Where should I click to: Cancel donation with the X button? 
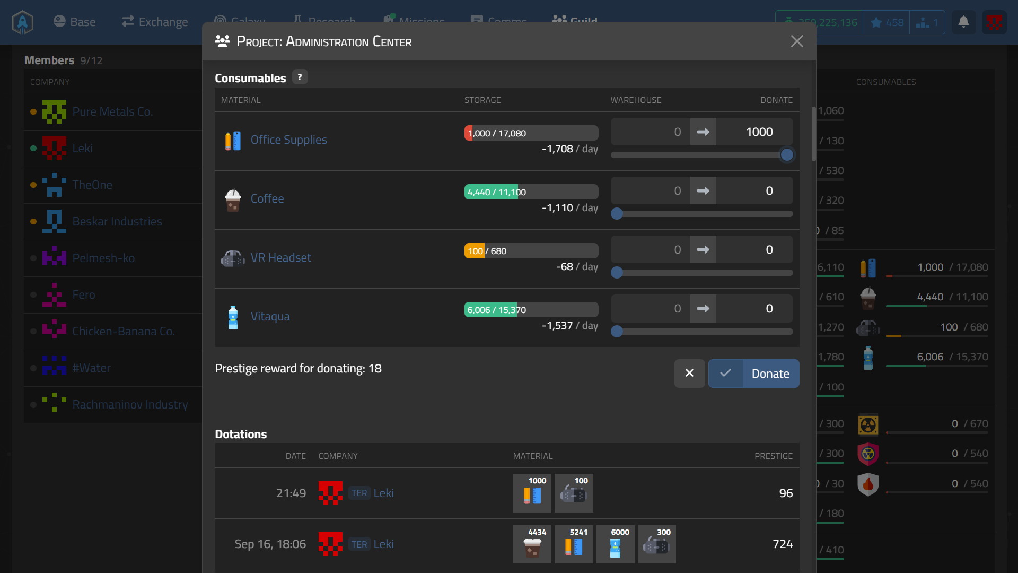(x=689, y=374)
